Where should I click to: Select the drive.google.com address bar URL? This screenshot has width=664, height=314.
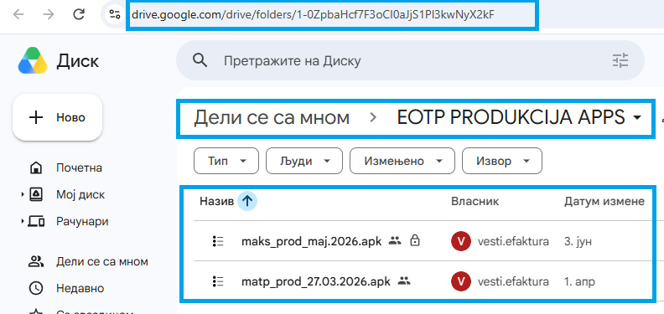[x=313, y=15]
